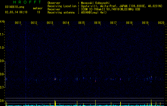The height and width of the screenshot is (106, 167).
Task: Select the A504HB(yagi 4el) antenna text
Action: coord(94,12)
